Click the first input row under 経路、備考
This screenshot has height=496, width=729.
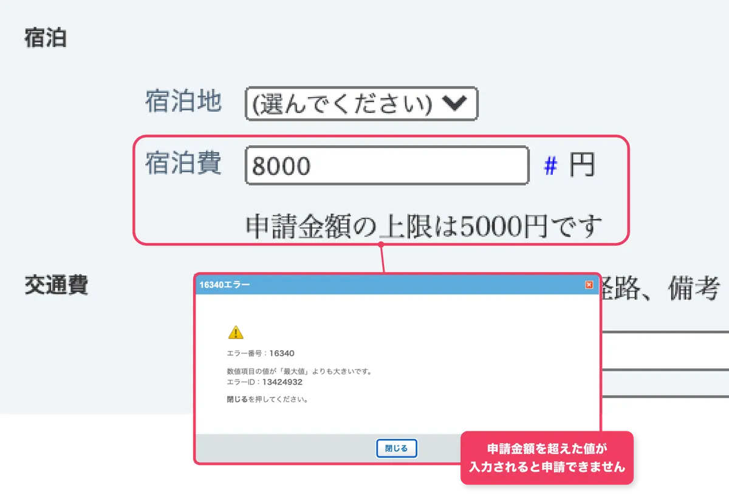point(665,350)
